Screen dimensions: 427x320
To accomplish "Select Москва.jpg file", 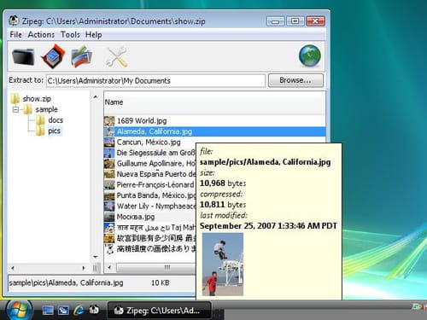I will pyautogui.click(x=149, y=217).
